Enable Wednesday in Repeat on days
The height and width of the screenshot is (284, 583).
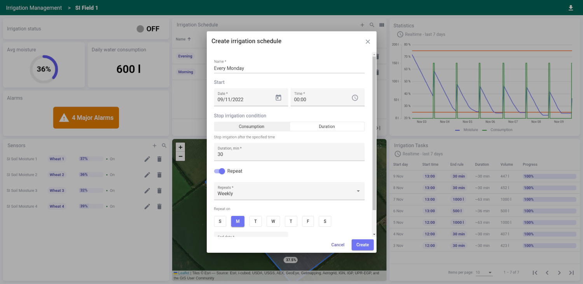[273, 221]
